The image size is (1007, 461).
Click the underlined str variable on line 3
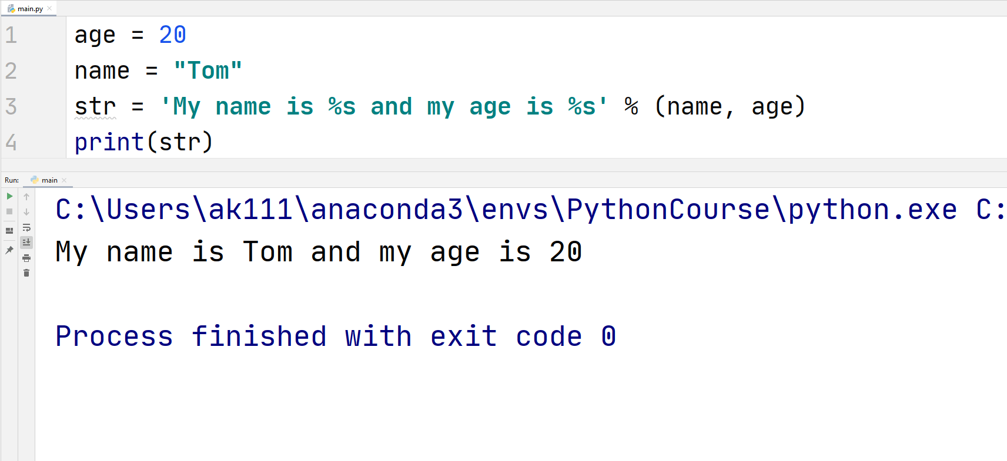95,107
